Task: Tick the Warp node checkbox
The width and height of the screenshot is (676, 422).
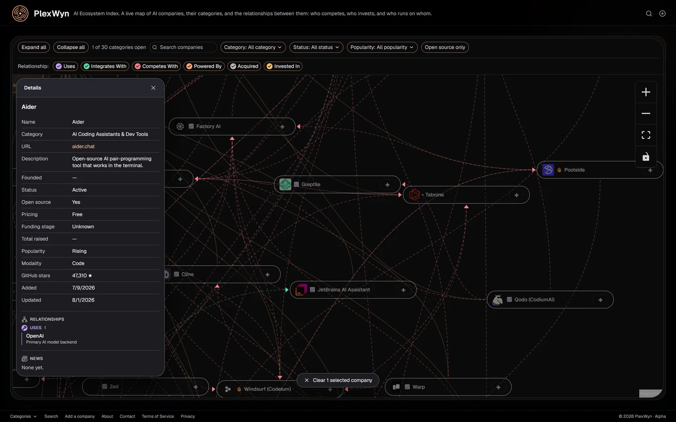Action: (x=407, y=387)
